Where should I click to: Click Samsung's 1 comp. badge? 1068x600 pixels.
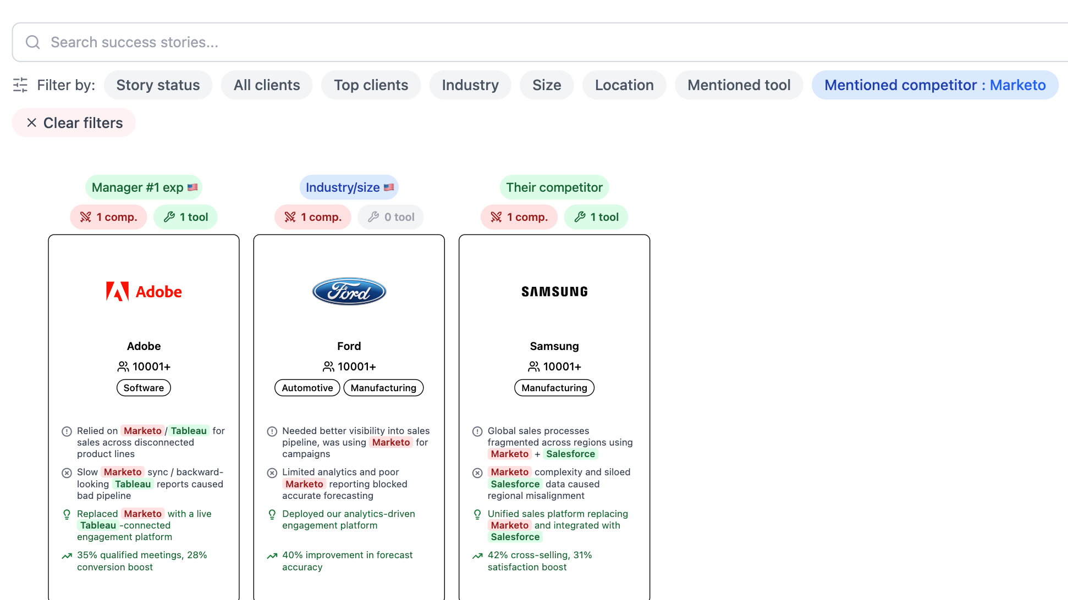(x=519, y=217)
